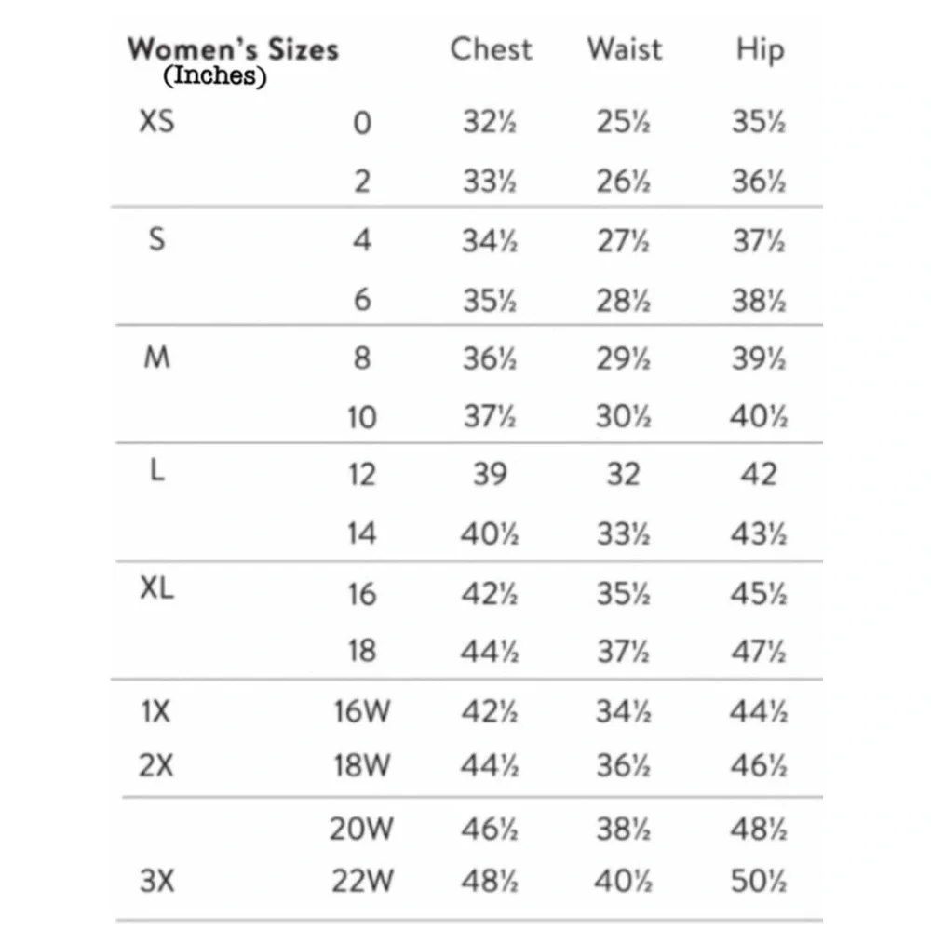The width and height of the screenshot is (931, 931).
Task: Click the Women's Sizes heading
Action: tap(233, 49)
